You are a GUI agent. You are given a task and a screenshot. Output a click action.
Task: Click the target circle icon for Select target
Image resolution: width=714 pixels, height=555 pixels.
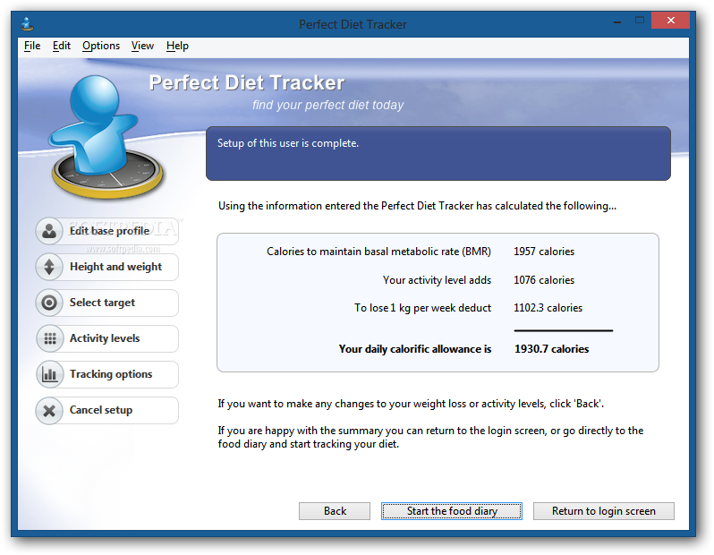tap(49, 303)
